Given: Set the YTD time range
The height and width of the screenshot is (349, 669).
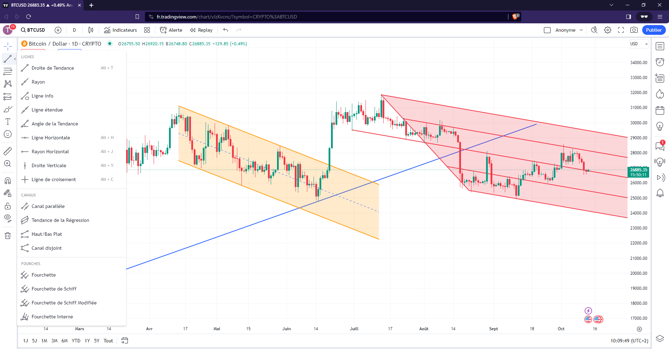Looking at the screenshot, I should [x=76, y=341].
